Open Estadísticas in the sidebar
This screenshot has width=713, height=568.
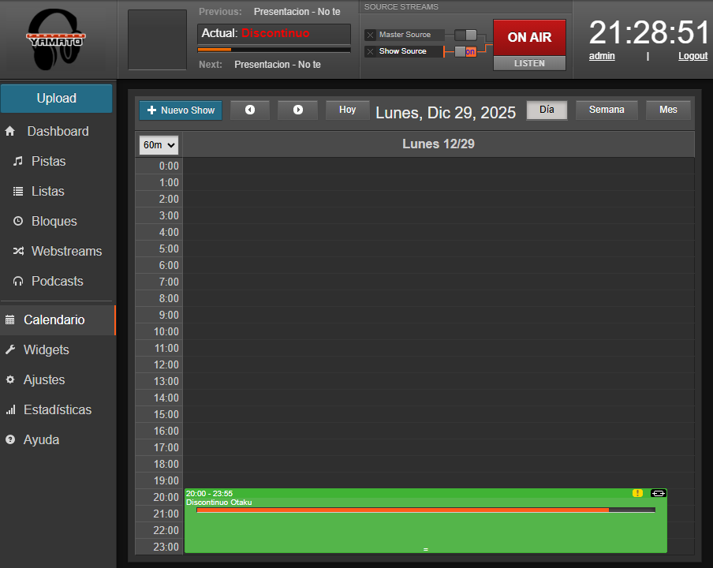coord(58,409)
